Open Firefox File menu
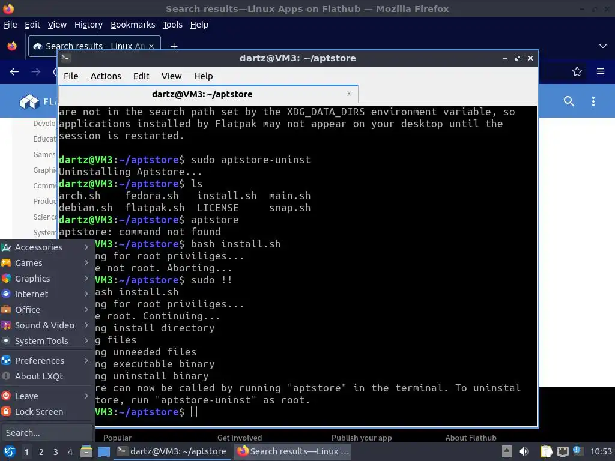615x461 pixels. point(10,25)
